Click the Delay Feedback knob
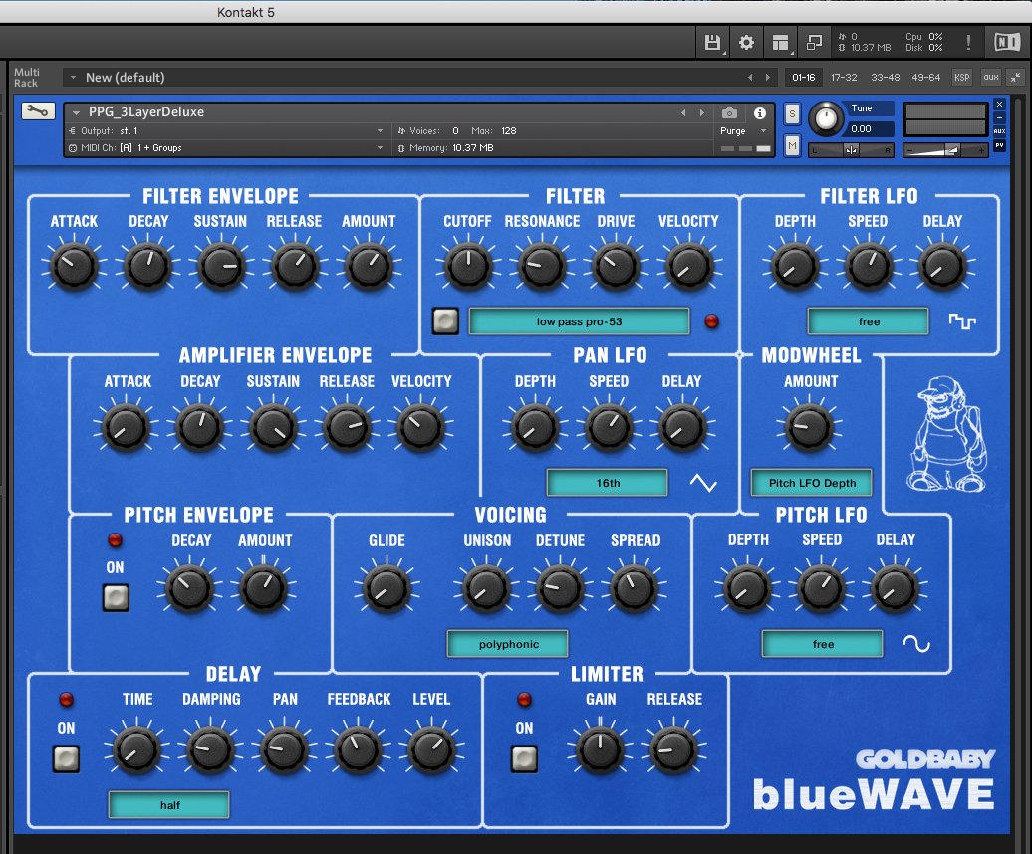 tap(359, 749)
